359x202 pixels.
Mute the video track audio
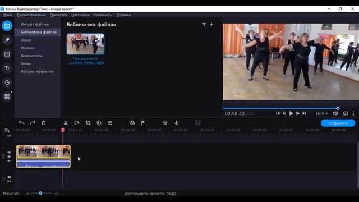(x=9, y=157)
